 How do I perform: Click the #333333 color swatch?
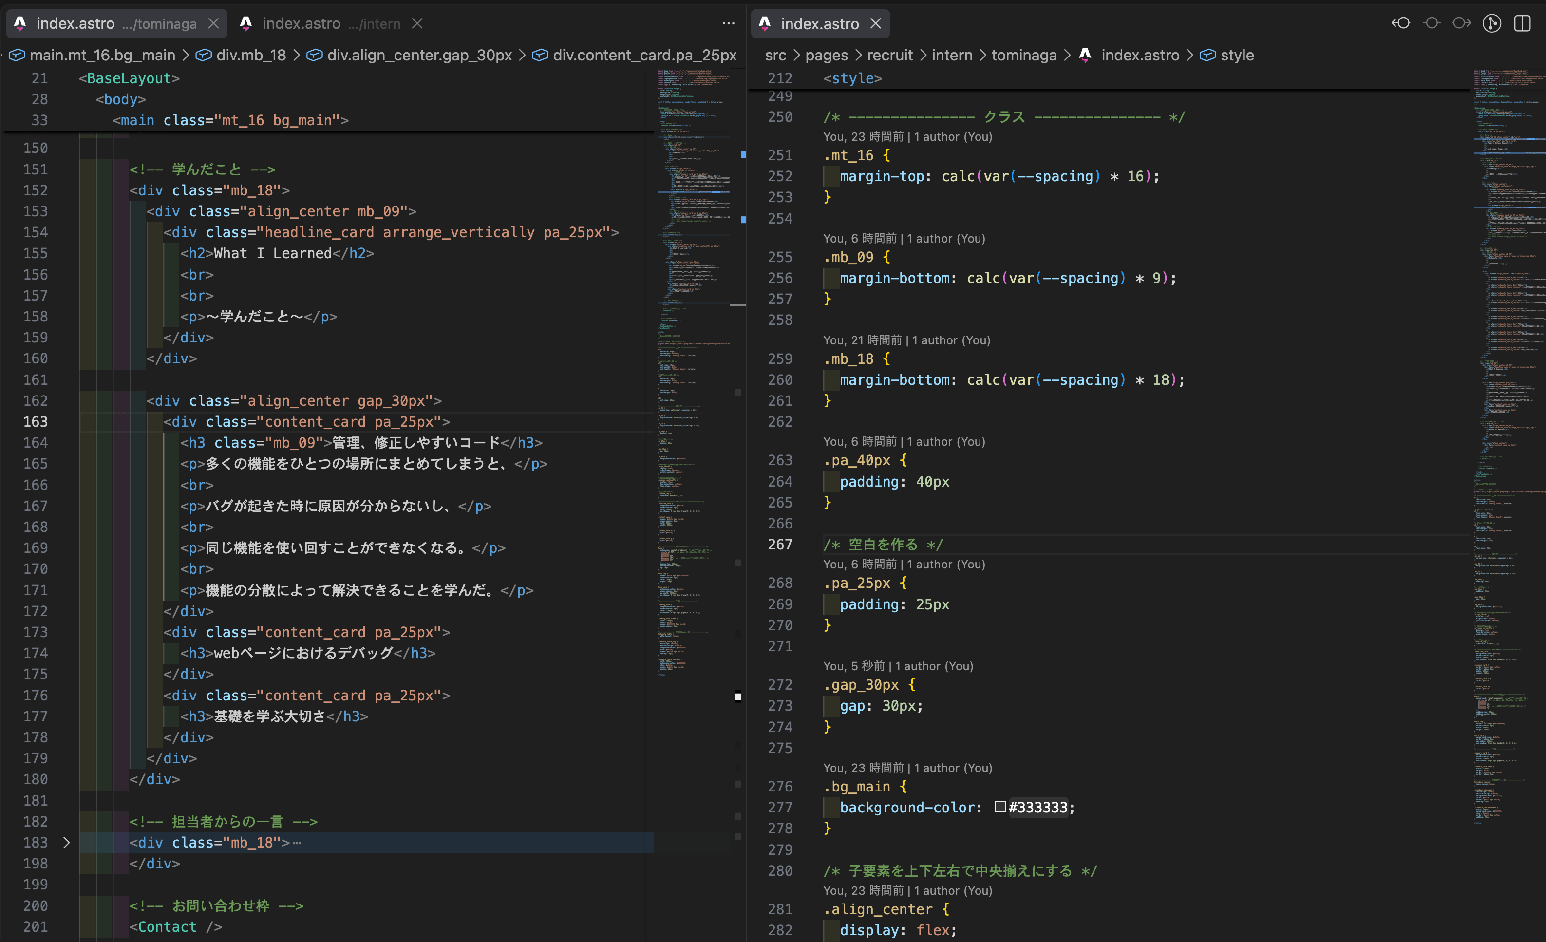tap(1000, 807)
